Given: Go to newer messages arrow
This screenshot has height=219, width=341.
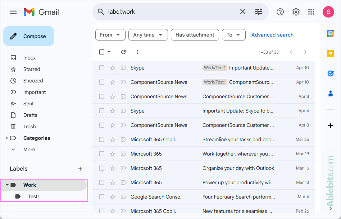Looking at the screenshot, I should click(x=291, y=52).
